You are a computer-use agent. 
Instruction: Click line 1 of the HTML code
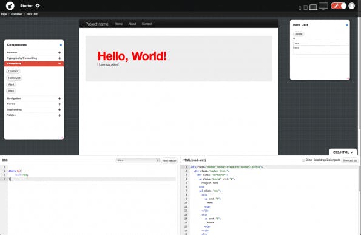click(x=226, y=167)
